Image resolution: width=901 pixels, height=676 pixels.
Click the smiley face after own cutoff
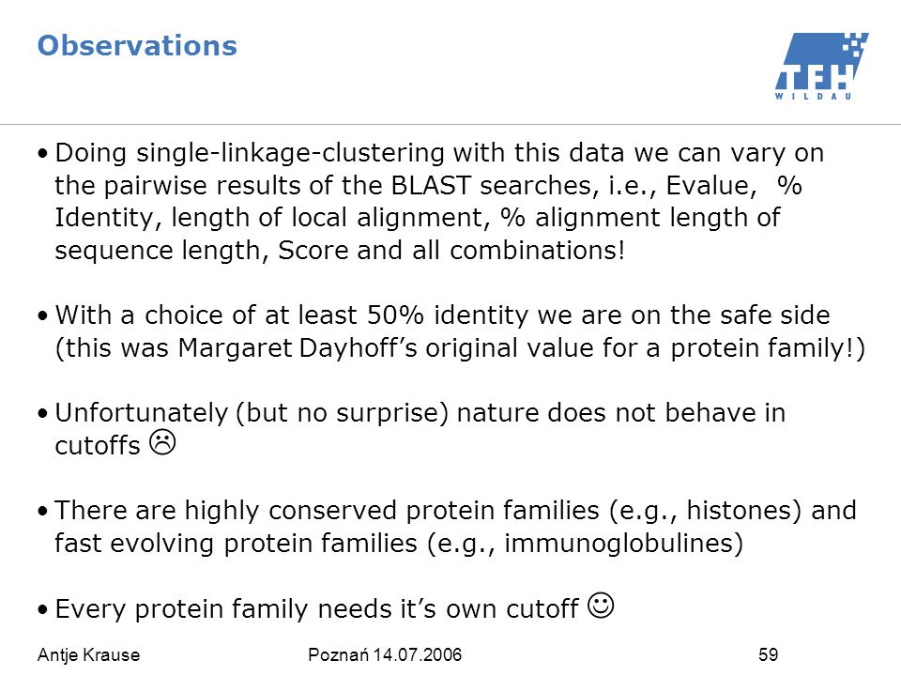click(601, 606)
